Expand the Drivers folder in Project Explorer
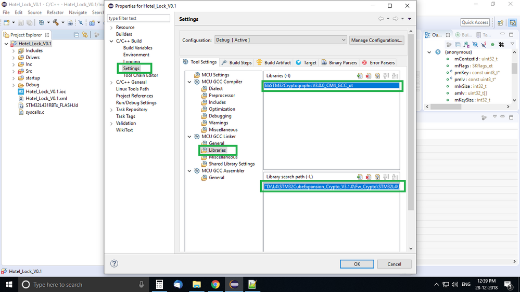This screenshot has height=292, width=520. pos(14,58)
